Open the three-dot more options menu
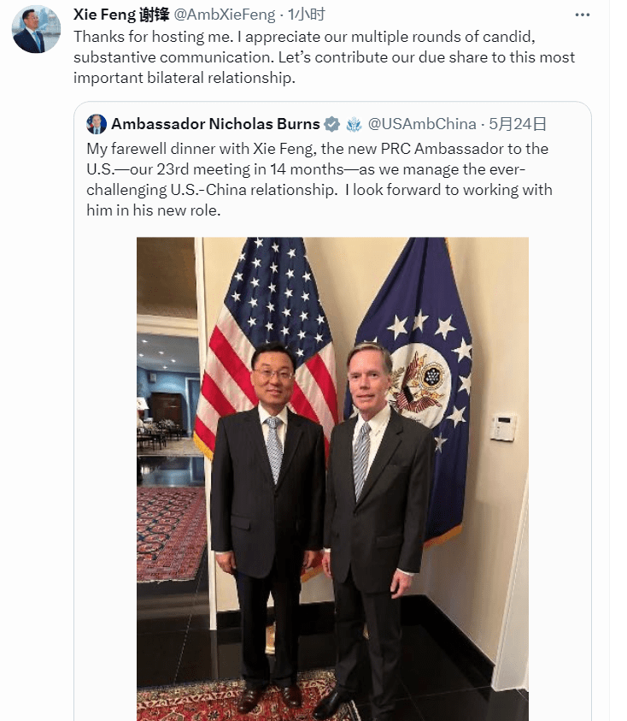This screenshot has width=627, height=721. click(x=582, y=15)
